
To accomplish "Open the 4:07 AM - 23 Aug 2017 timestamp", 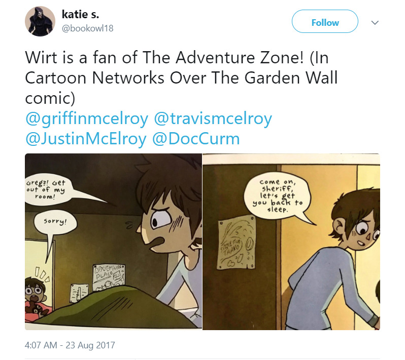I will point(70,345).
